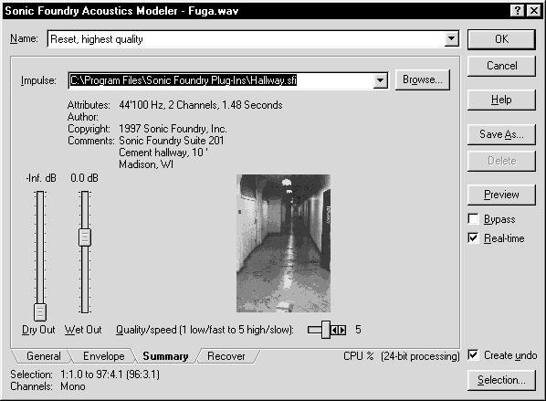Open the Selection settings button
This screenshot has height=401, width=546.
click(501, 380)
